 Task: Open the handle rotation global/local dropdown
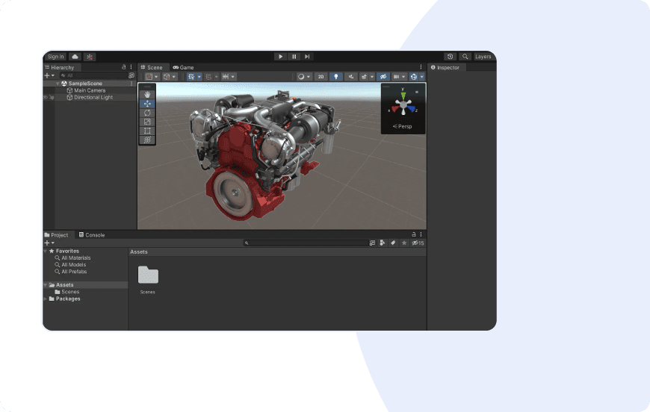click(x=170, y=77)
